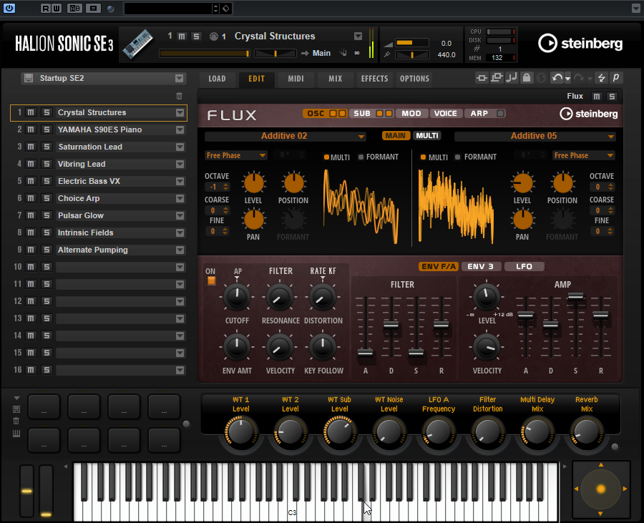644x523 pixels.
Task: Open the global insert icon in toolbar
Action: 482,78
